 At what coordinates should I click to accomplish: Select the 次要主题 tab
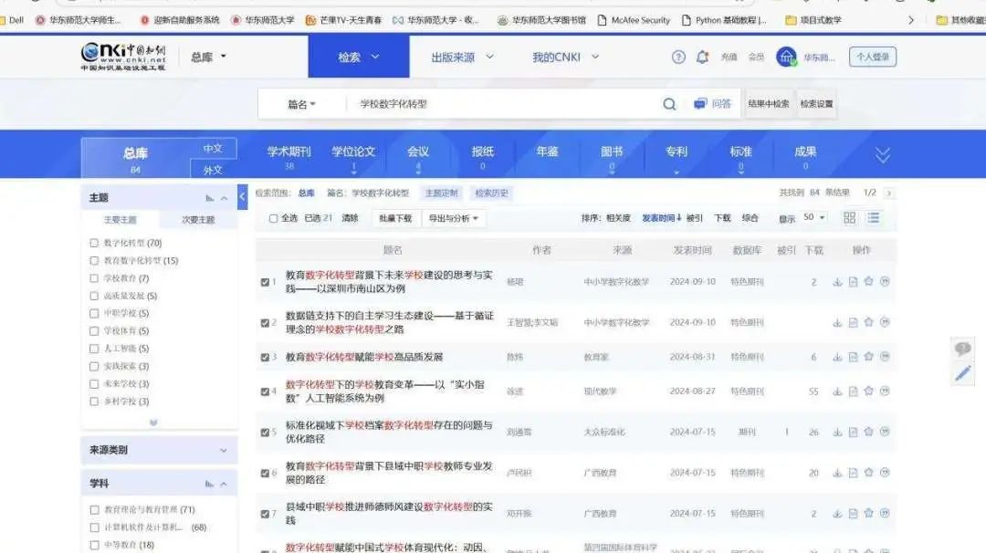click(x=198, y=220)
